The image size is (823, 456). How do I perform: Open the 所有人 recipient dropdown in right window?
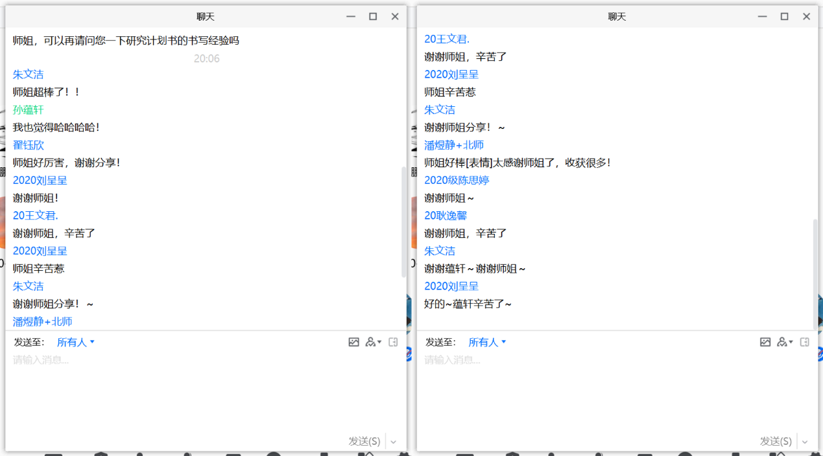pyautogui.click(x=488, y=342)
